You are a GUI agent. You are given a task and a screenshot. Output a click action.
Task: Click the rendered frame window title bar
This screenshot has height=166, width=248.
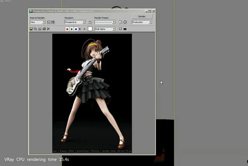coord(92,11)
